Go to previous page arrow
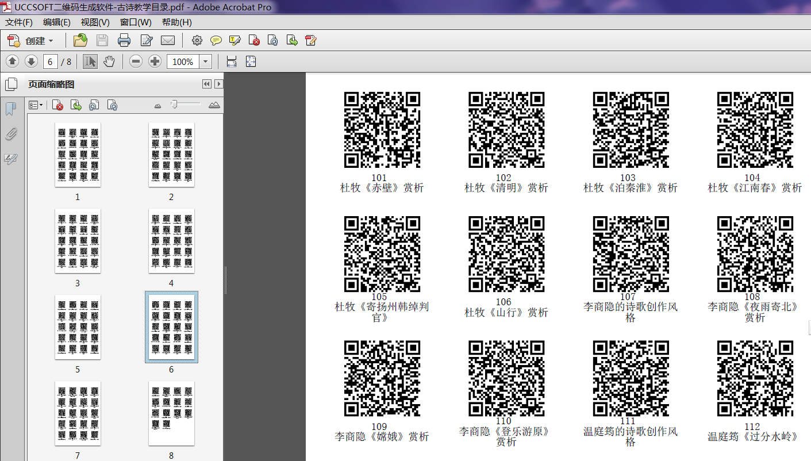This screenshot has height=461, width=811. [13, 62]
